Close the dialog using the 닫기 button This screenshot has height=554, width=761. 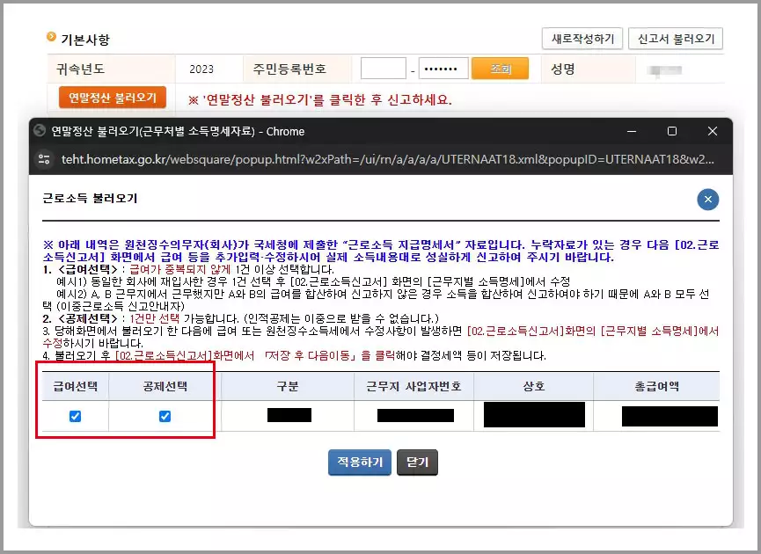[x=417, y=461]
